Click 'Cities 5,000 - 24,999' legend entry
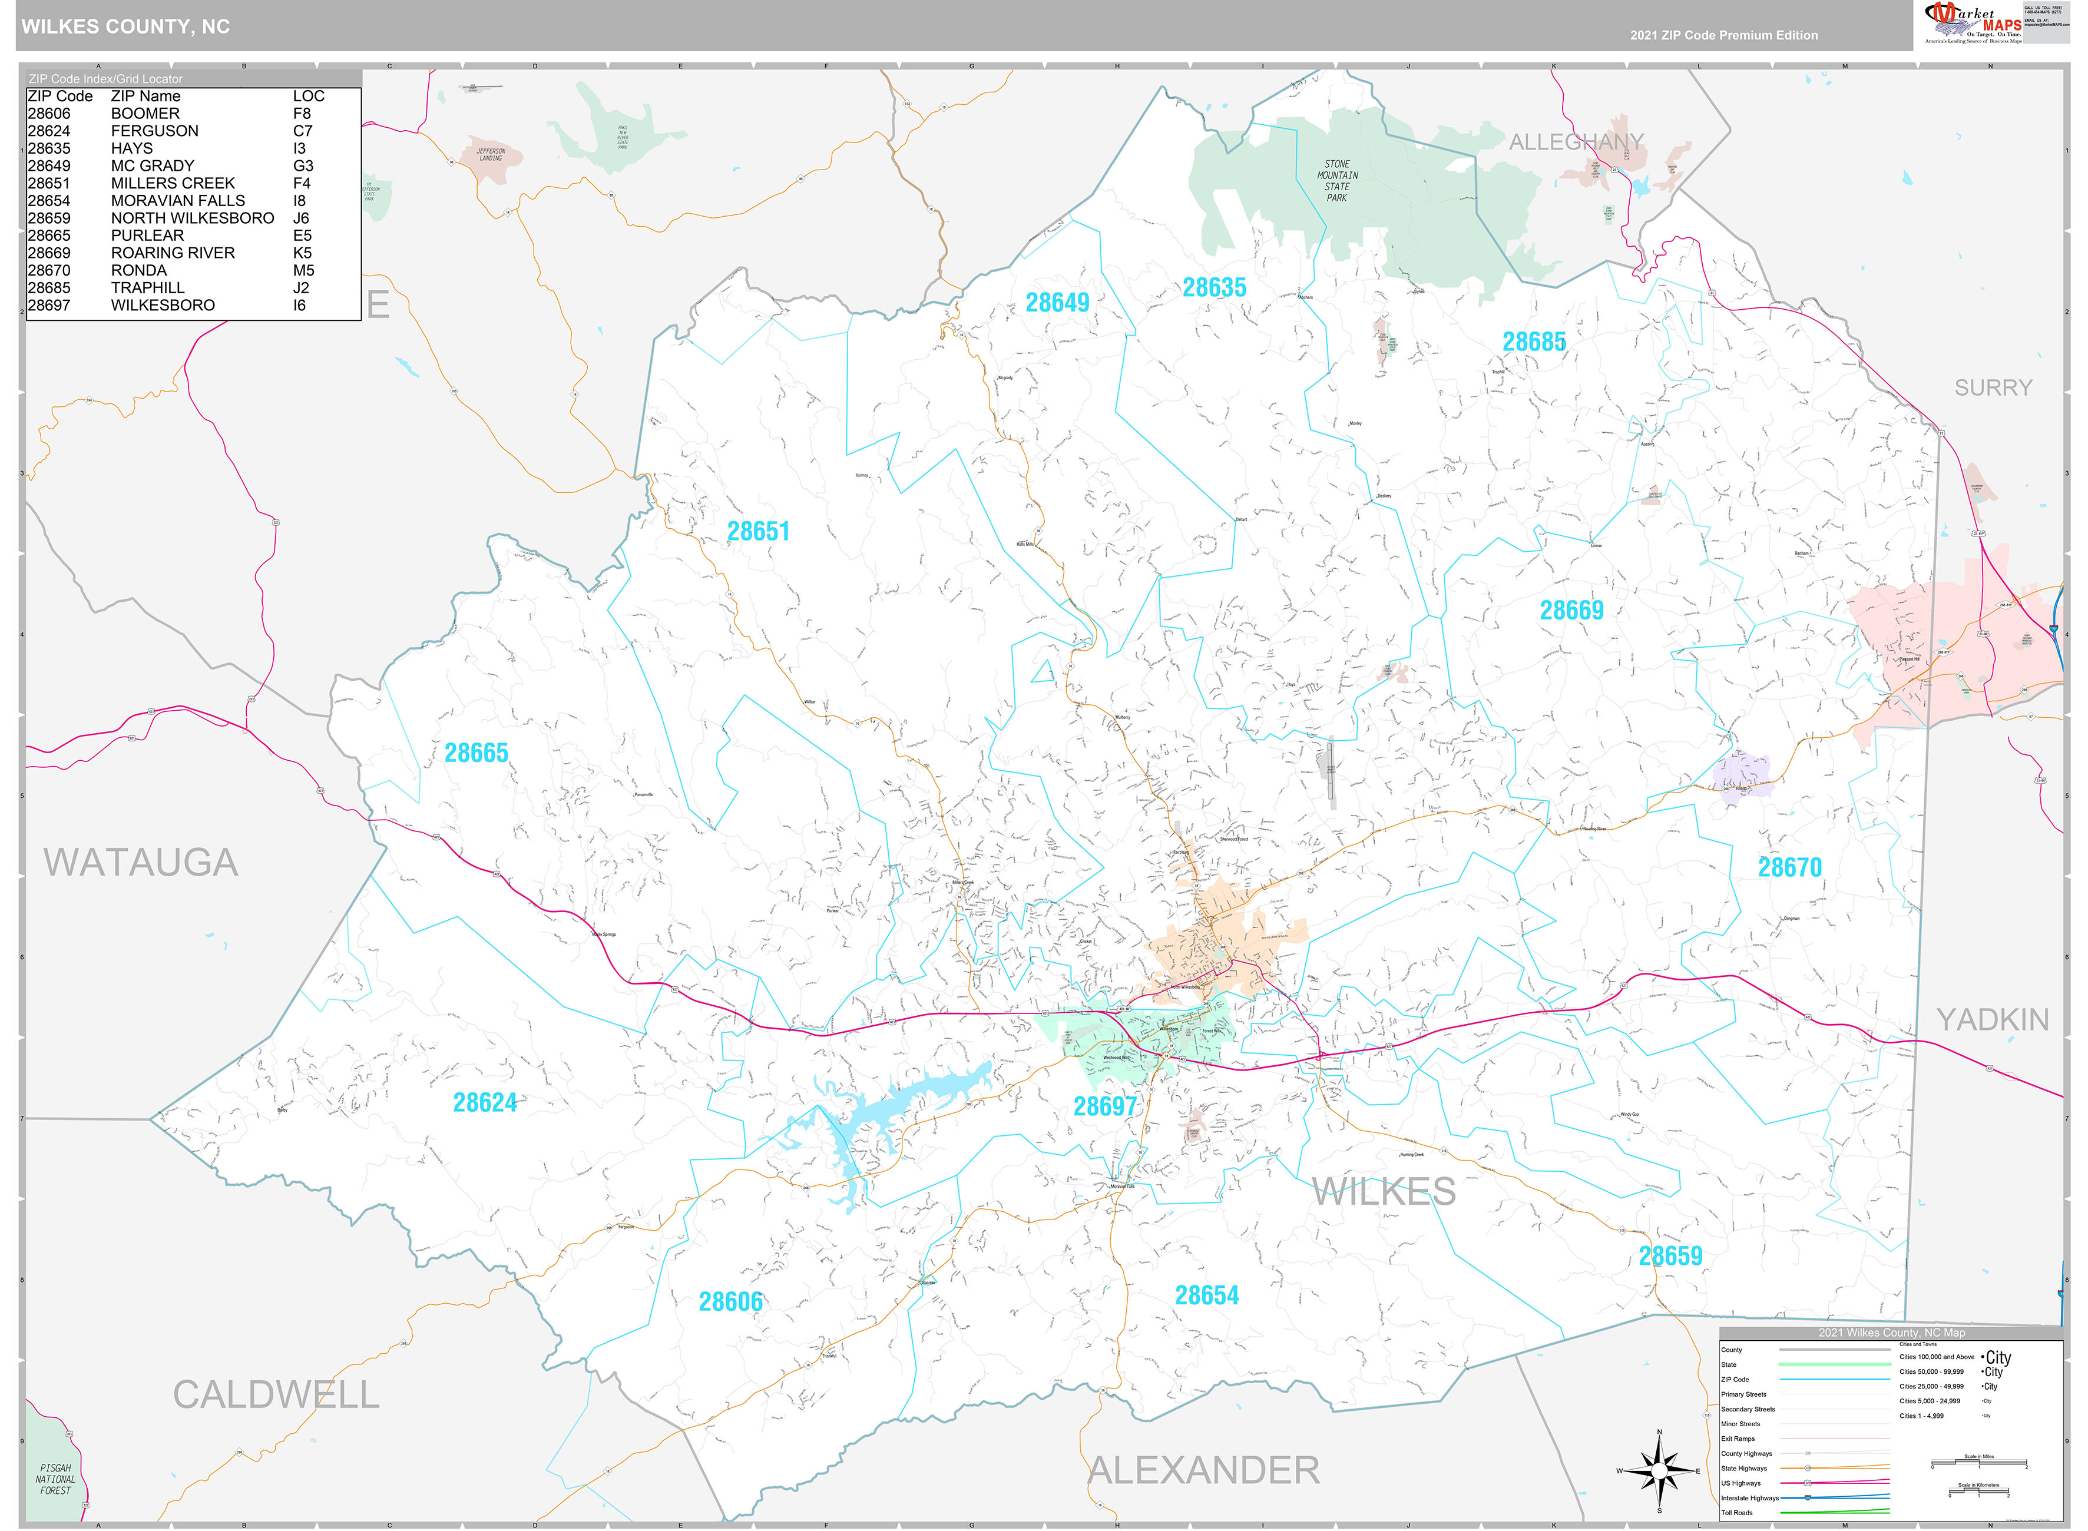Image resolution: width=2088 pixels, height=1531 pixels. coord(1944,1402)
